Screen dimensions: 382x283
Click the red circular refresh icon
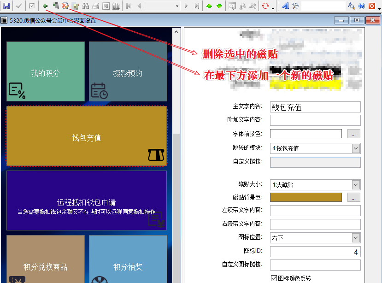click(x=265, y=6)
